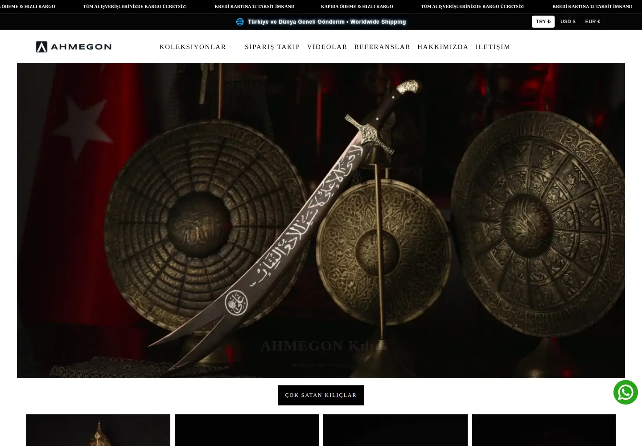642x446 pixels.
Task: Open the WhatsApp chat icon
Action: coord(626,392)
